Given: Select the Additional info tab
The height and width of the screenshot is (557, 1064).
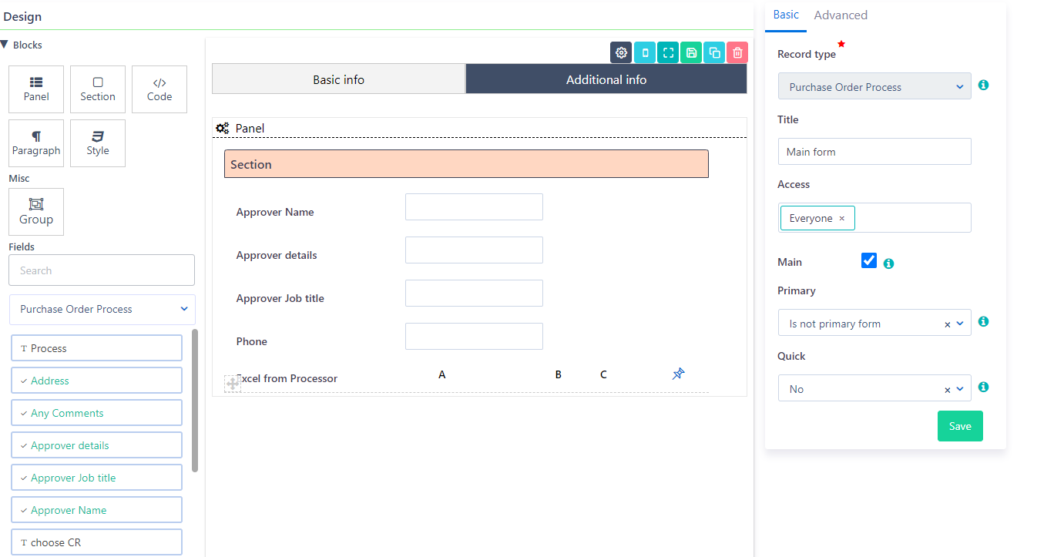Looking at the screenshot, I should (606, 79).
